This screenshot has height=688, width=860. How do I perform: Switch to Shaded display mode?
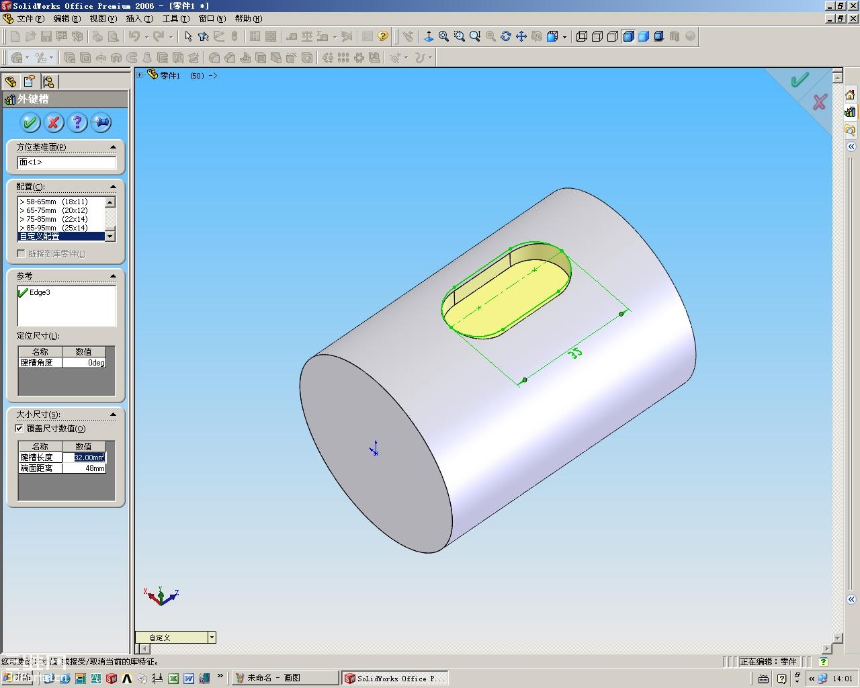(x=644, y=36)
